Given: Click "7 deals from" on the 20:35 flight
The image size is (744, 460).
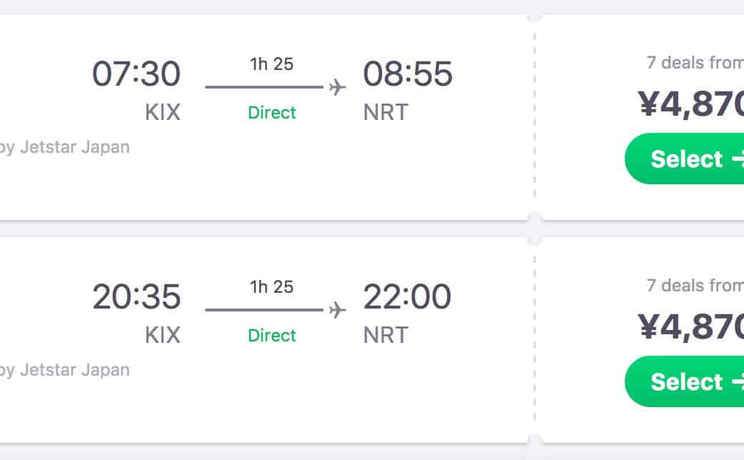Looking at the screenshot, I should [x=695, y=286].
